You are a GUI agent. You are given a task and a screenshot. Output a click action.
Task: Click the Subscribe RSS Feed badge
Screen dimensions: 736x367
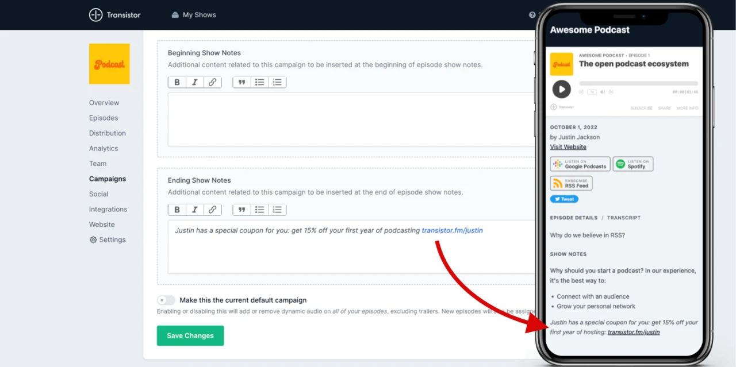point(571,183)
